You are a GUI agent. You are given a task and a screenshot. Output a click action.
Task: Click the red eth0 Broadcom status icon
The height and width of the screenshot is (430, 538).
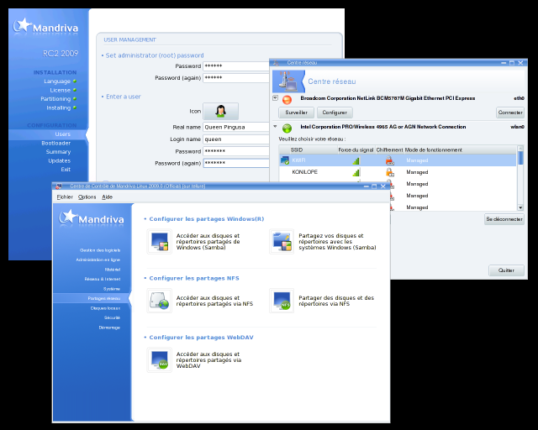coord(287,100)
